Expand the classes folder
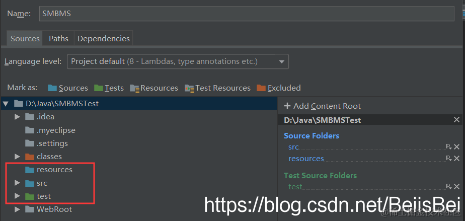 tap(17, 157)
